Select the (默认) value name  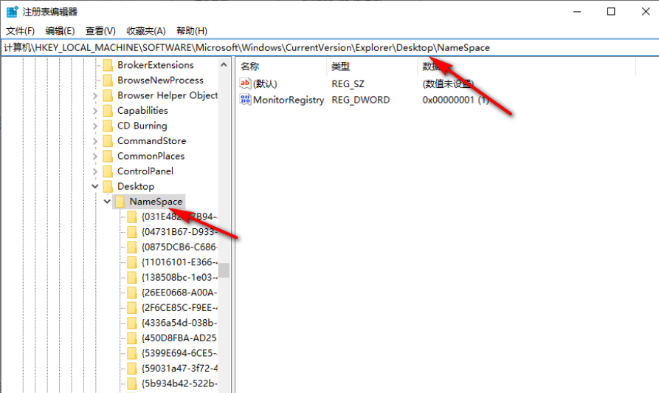pos(265,83)
